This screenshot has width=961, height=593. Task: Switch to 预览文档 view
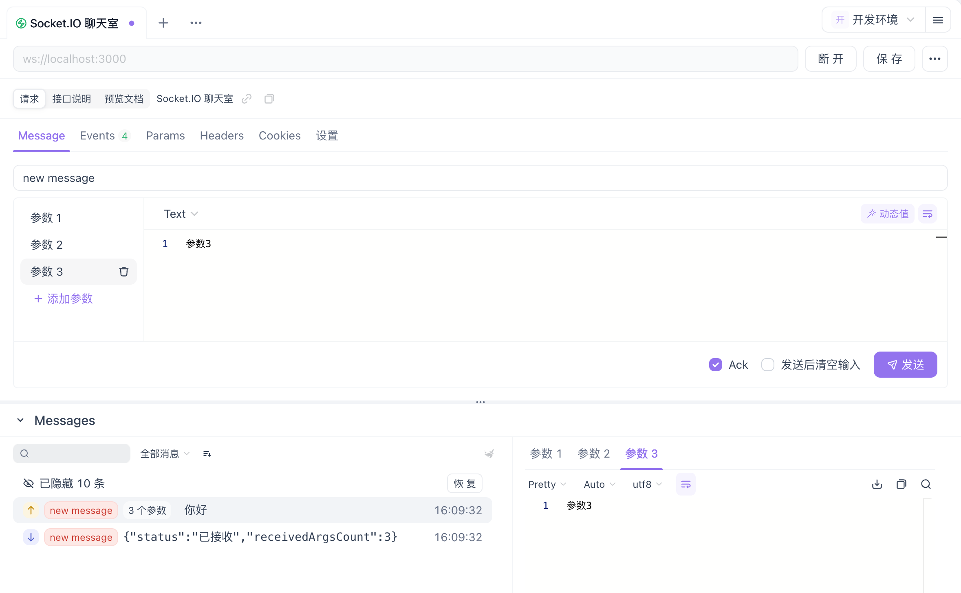(123, 99)
